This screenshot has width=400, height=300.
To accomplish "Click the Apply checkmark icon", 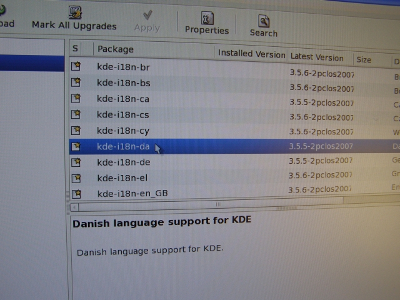I will pyautogui.click(x=147, y=15).
